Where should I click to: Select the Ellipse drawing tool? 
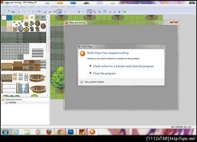point(75,12)
